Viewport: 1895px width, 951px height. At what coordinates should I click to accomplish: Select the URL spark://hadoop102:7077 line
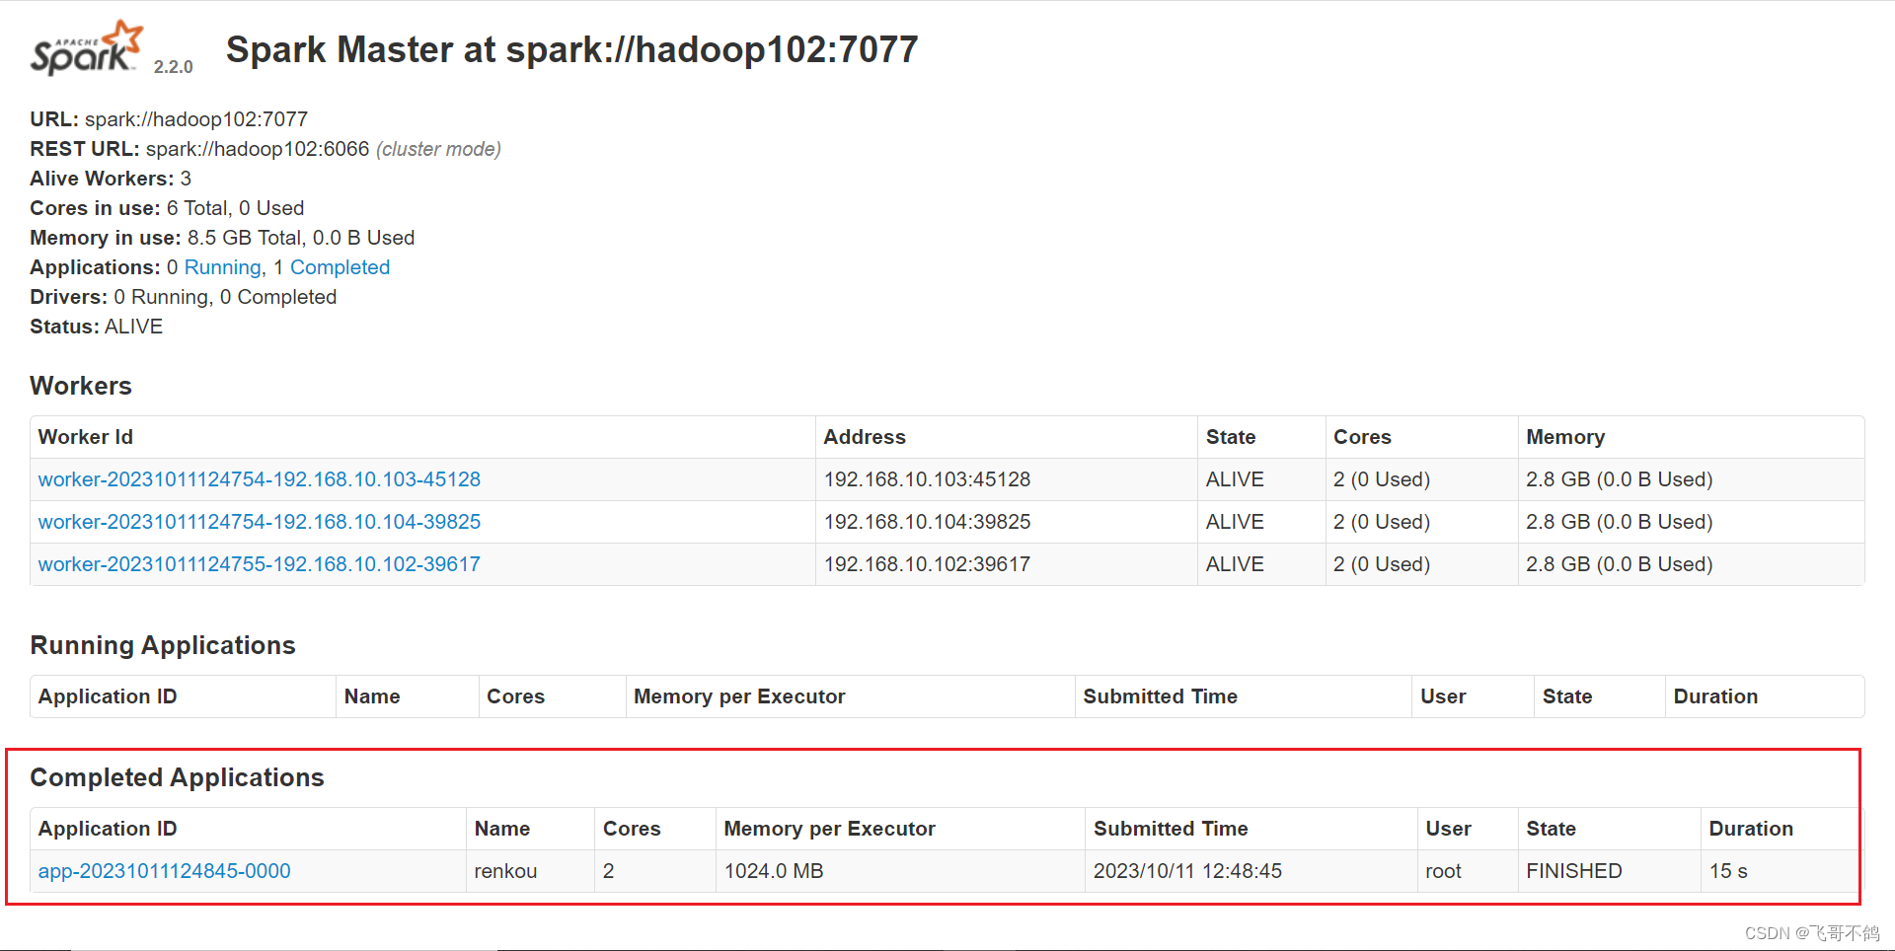point(169,119)
